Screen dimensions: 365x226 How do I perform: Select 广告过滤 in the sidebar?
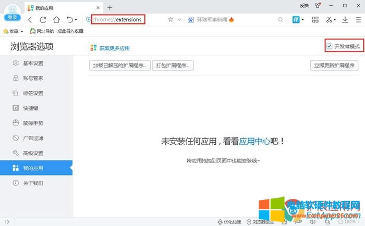click(x=33, y=138)
